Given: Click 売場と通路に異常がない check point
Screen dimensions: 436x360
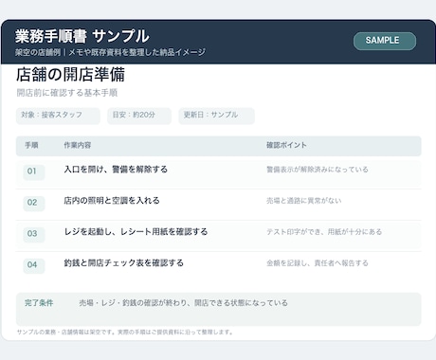Looking at the screenshot, I should point(304,201).
